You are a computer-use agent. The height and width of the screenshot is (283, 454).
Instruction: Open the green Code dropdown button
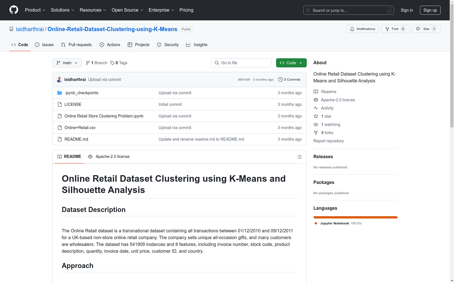[x=291, y=63]
